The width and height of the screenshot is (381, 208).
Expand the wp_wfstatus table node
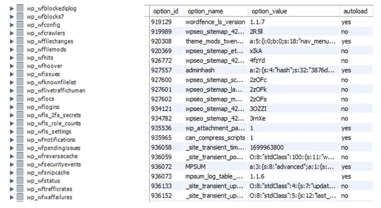[x=12, y=181]
